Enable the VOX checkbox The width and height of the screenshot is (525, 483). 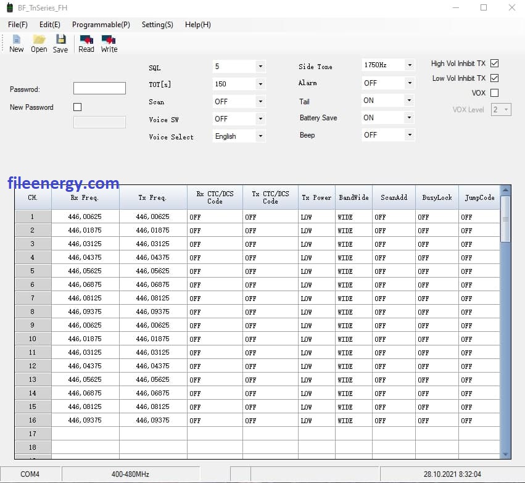(494, 93)
